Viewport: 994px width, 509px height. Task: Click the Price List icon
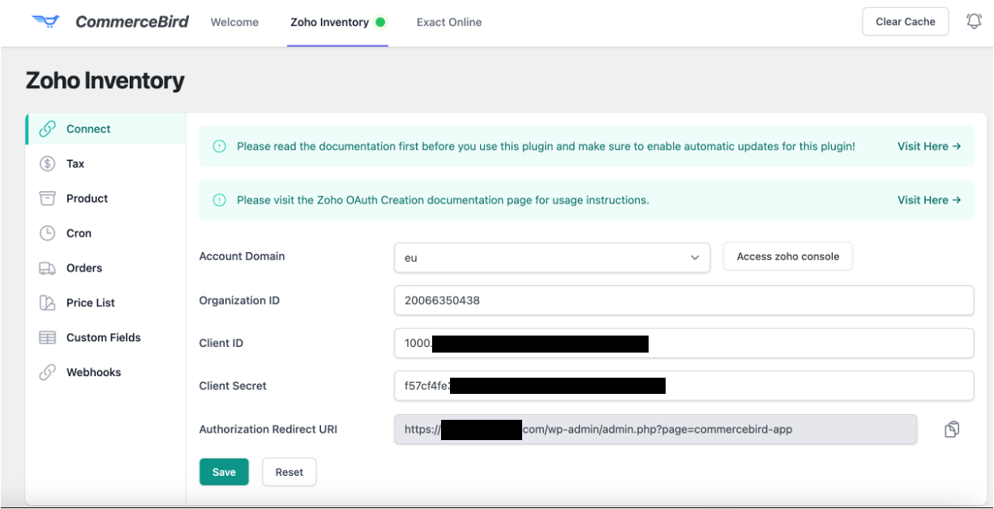[x=48, y=303]
